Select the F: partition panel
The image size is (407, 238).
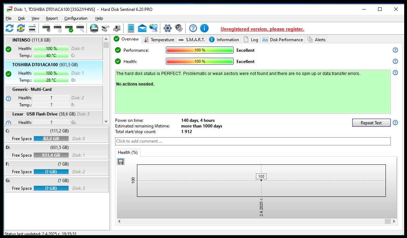[x=57, y=168]
